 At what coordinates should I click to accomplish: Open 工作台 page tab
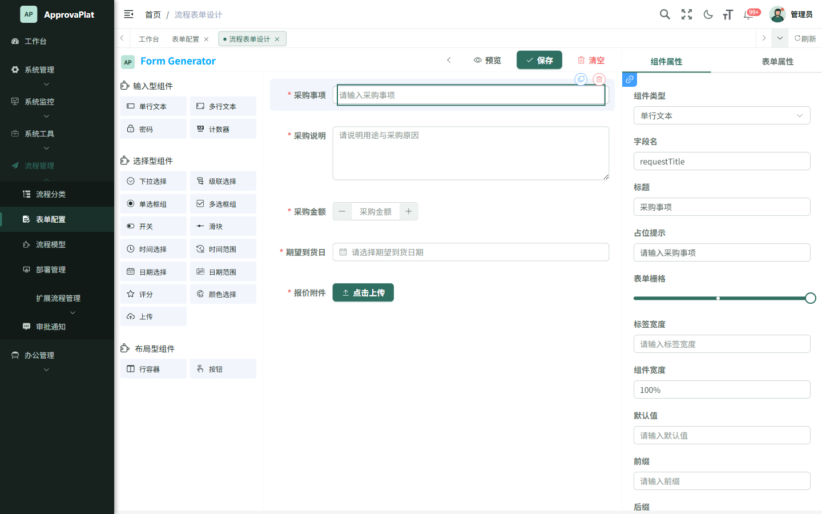point(148,39)
